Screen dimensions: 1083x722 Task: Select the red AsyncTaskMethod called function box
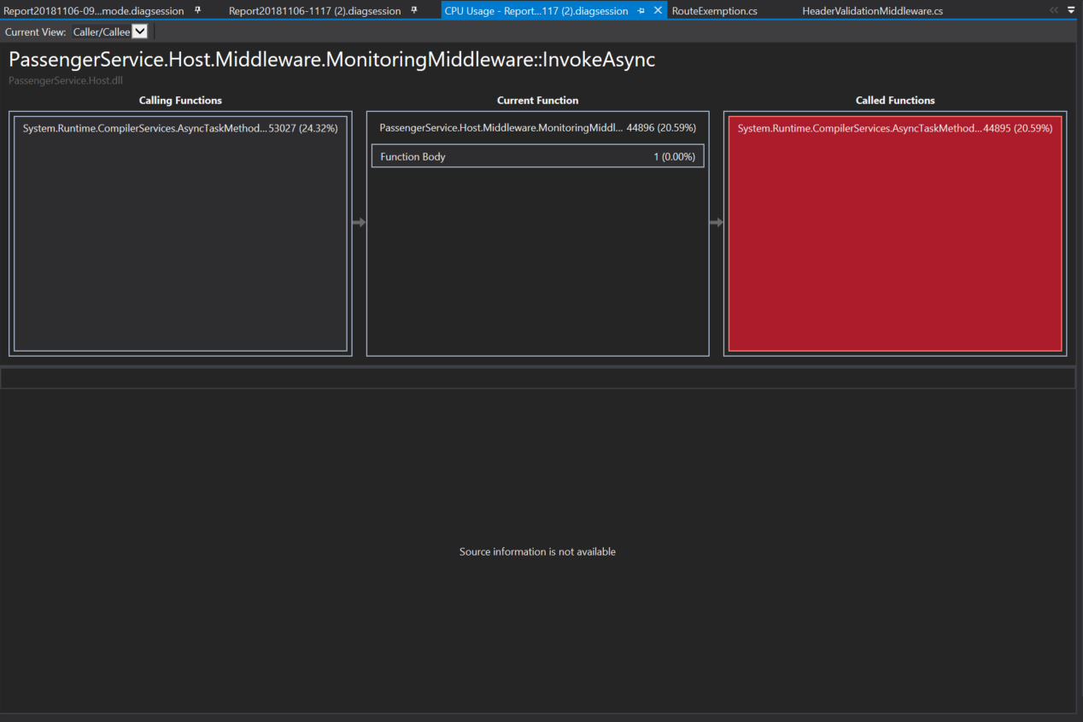[x=894, y=128]
